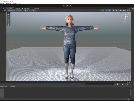
Task: Click the Pause button in the toolbar
Action: 67,6
